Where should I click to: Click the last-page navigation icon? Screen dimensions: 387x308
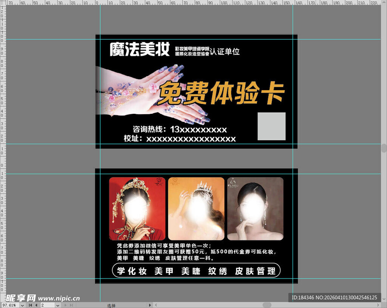coord(71,305)
